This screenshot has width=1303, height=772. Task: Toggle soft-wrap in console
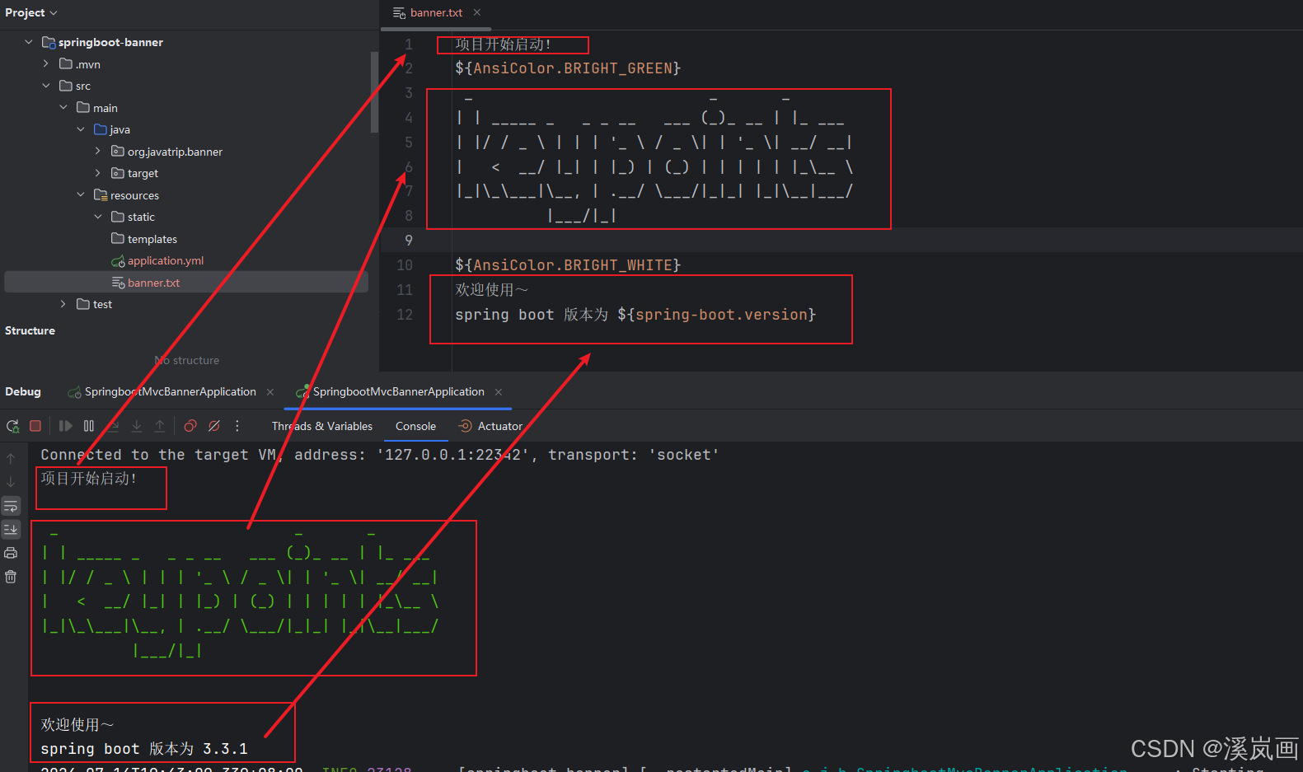point(11,506)
